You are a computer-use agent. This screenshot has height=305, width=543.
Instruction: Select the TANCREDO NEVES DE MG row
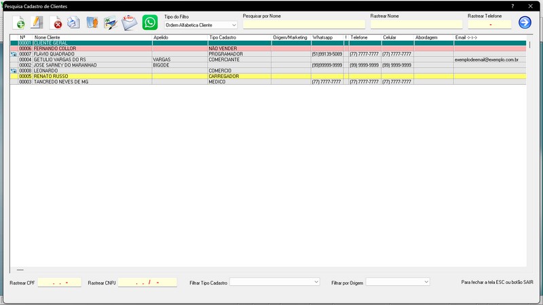coord(268,82)
